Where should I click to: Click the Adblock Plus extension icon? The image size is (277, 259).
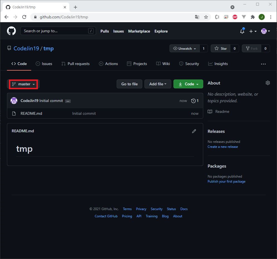click(235, 17)
